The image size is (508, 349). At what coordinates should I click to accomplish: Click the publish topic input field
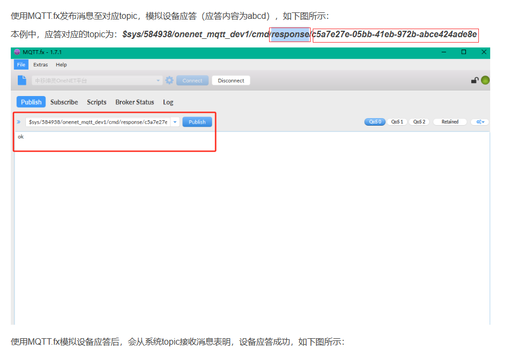[x=98, y=122]
